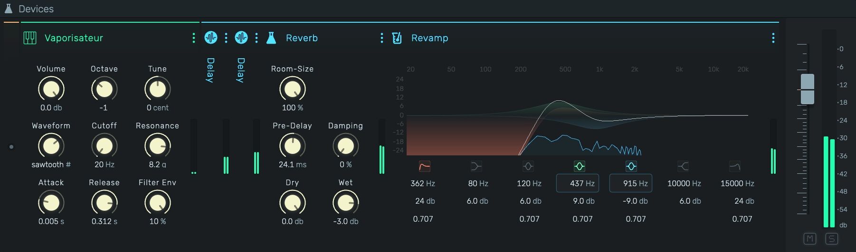Screen dimensions: 856x252
Task: Click the small dot at chain's left edge
Action: 11,147
